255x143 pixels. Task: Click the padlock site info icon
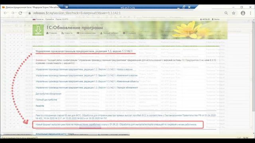pos(29,13)
